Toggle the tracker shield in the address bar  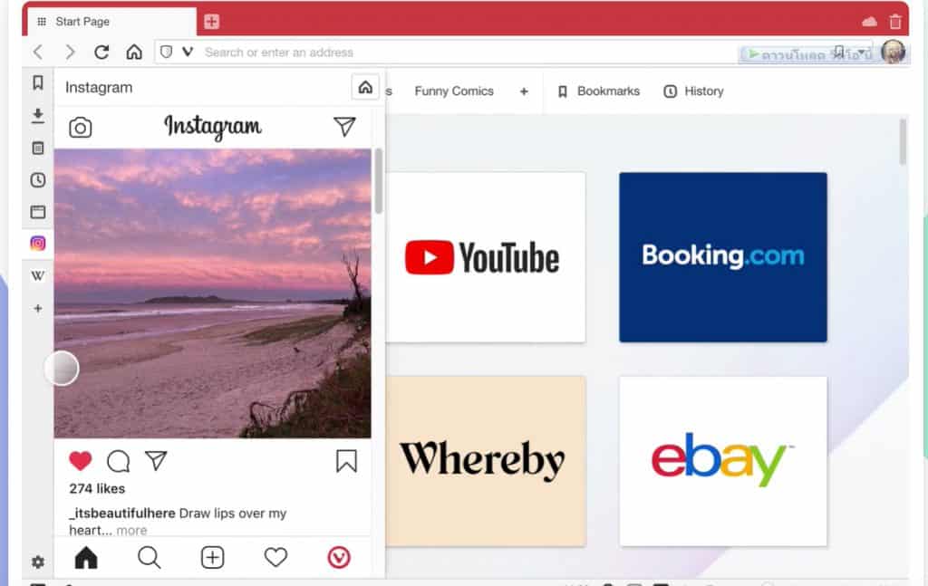pyautogui.click(x=168, y=52)
